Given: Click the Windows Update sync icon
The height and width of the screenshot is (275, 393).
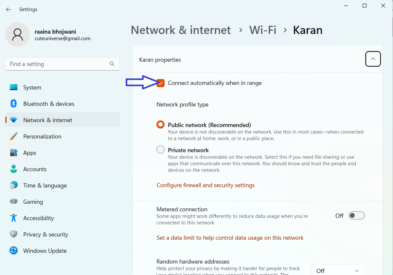Looking at the screenshot, I should click(13, 251).
